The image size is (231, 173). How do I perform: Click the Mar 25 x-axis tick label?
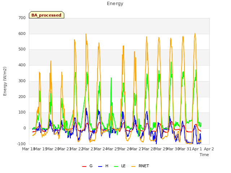tap(113, 149)
